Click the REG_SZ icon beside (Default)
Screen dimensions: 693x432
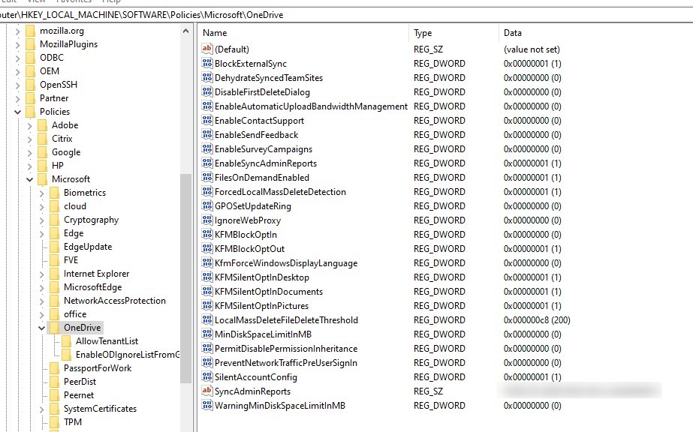208,49
